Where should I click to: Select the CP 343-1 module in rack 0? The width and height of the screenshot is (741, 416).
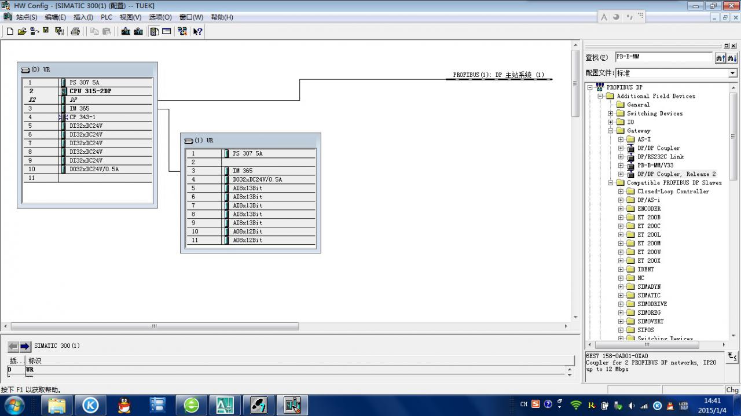point(87,117)
